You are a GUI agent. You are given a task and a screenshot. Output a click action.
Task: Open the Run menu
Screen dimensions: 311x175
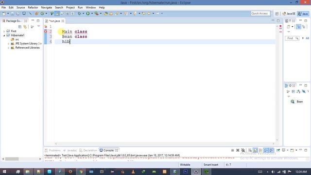(80, 7)
